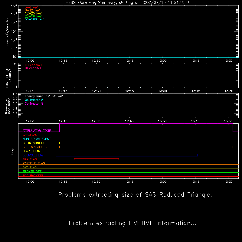Viewport: 242px width, 242px height.
Task: Click the ECLIPSE_FLAG rising edge after 13:15
Action: (198, 155)
